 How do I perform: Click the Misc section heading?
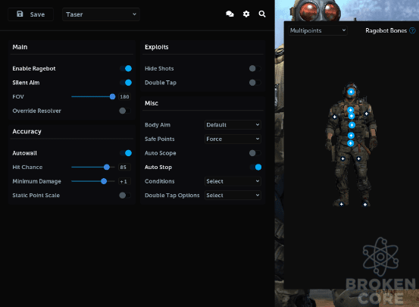[x=152, y=103]
